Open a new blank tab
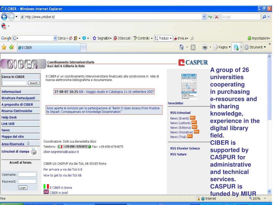The height and width of the screenshot is (205, 273). pos(83,48)
